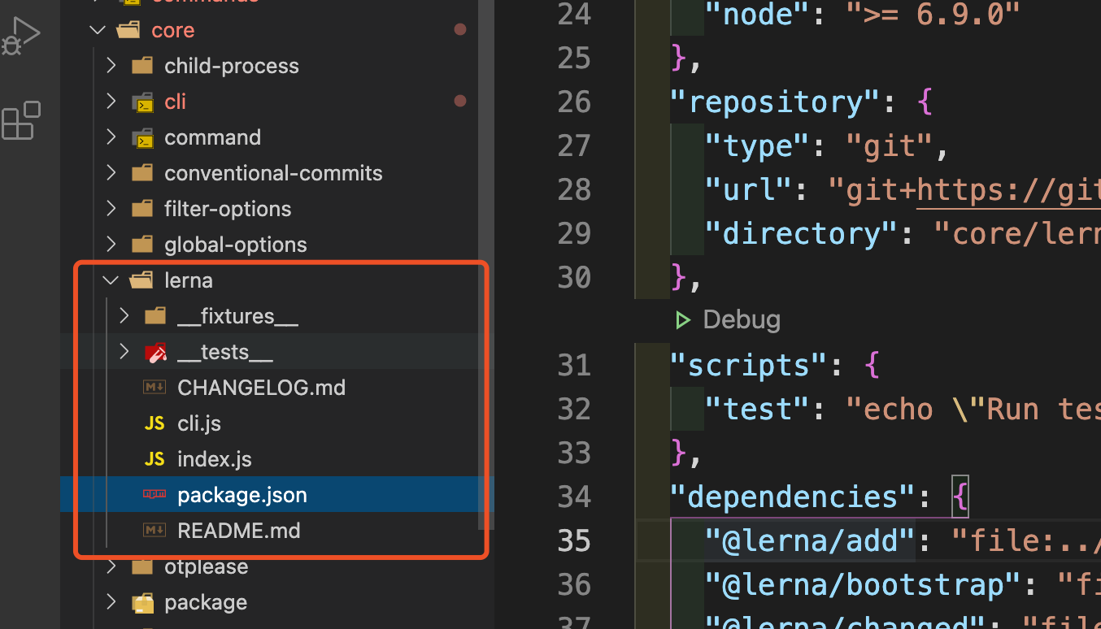Select the core folder name
Screen dimensions: 1101x629
click(173, 30)
